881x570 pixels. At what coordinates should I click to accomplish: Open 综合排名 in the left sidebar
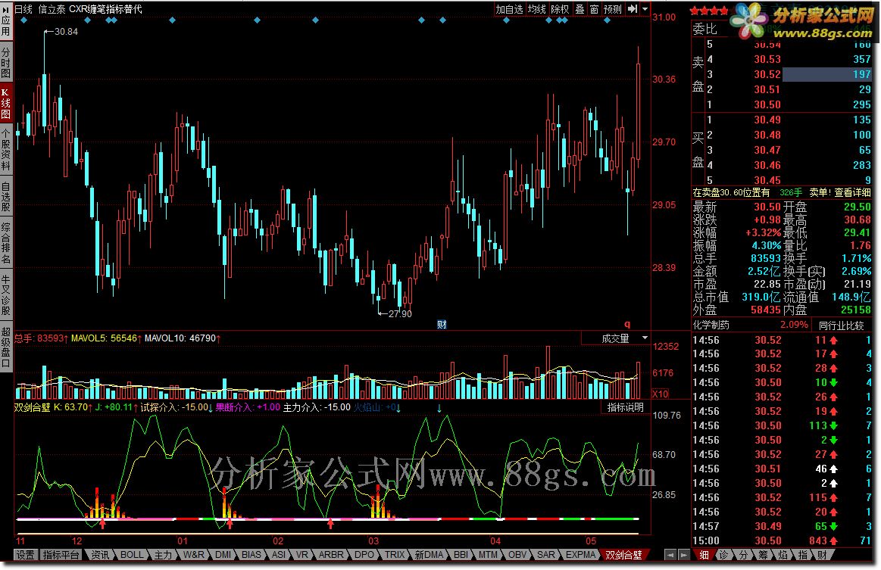tap(5, 243)
